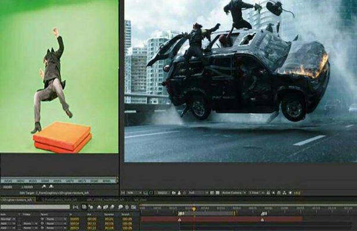Click the grid and guide options icon in viewer
Viewport: 357px width, 231px height.
tap(145, 193)
